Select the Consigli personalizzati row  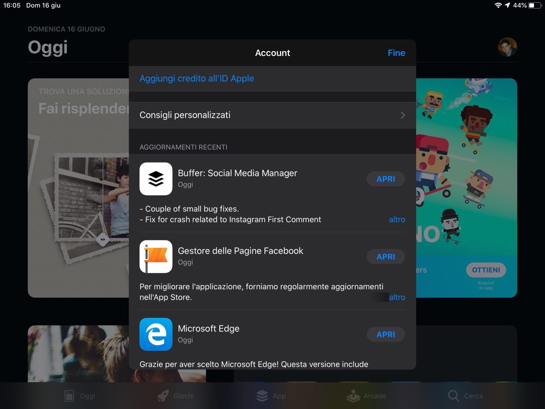tap(272, 115)
